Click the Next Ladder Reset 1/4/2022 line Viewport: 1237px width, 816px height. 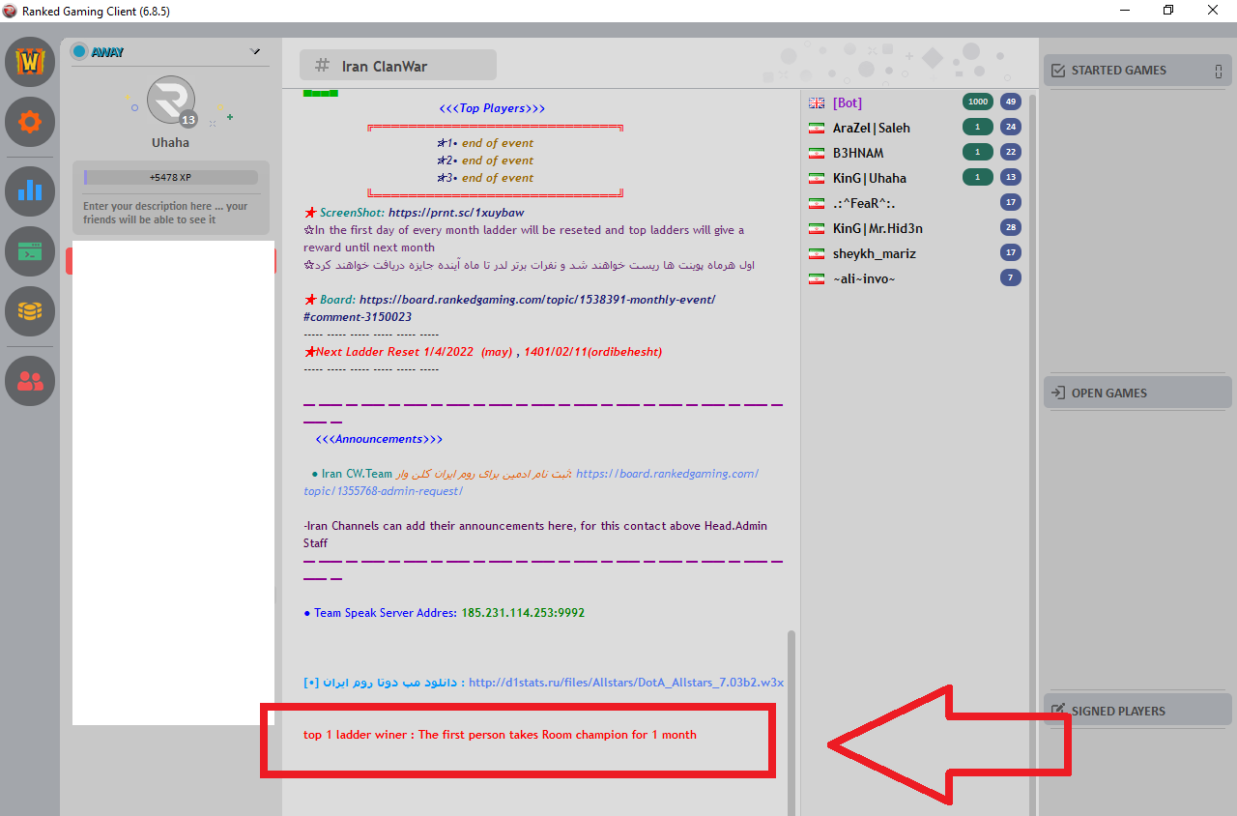tap(483, 352)
